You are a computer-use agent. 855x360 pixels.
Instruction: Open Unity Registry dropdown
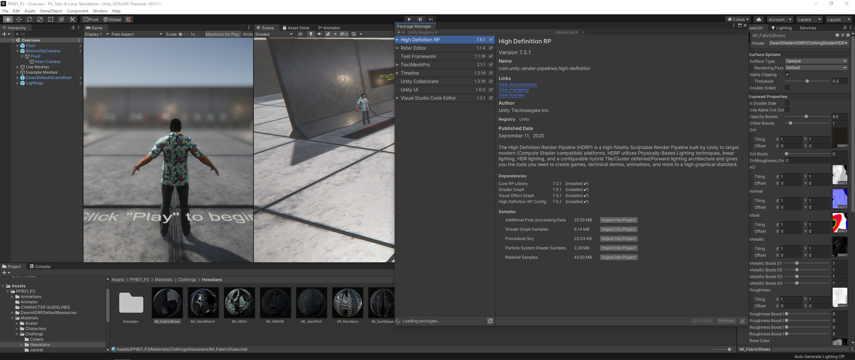(422, 32)
